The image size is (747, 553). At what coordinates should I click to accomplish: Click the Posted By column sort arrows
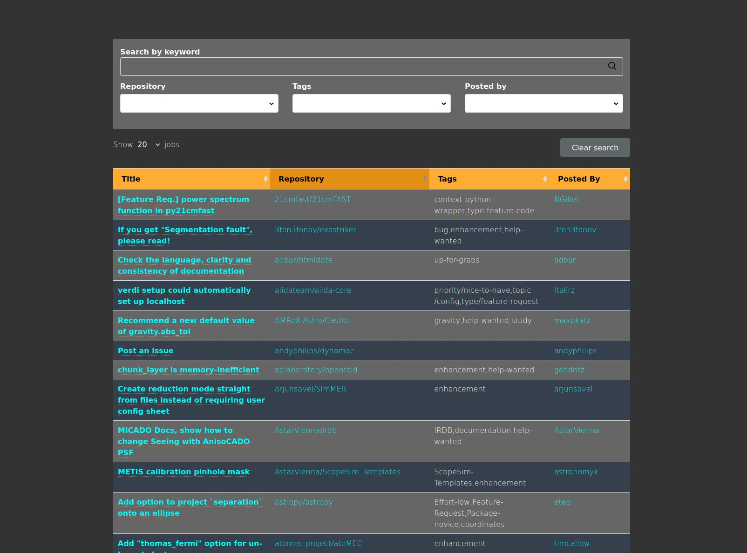[x=625, y=179]
